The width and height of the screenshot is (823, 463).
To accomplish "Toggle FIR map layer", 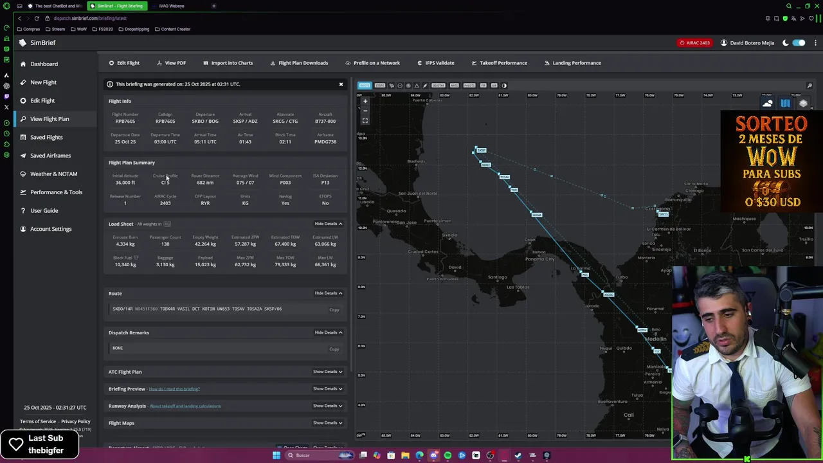I will point(484,86).
